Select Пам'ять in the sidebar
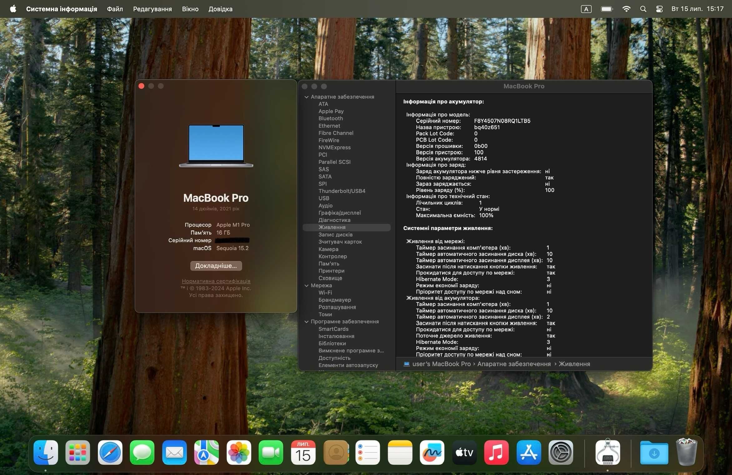This screenshot has height=475, width=732. (x=329, y=264)
